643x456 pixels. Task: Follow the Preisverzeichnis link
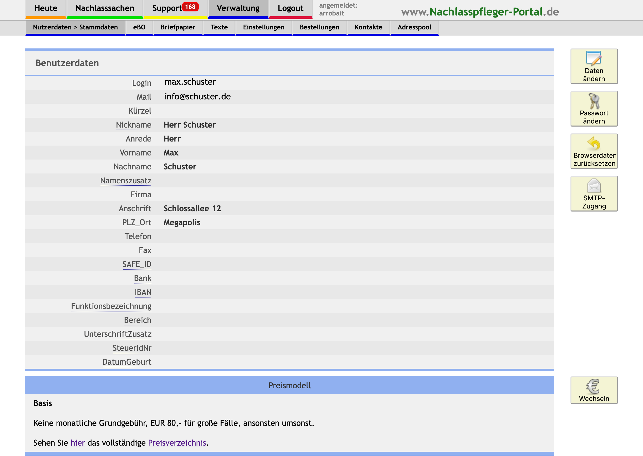[177, 443]
